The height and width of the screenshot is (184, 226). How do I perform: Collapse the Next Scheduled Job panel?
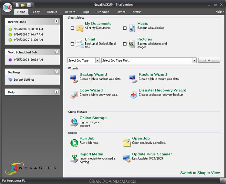pos(56,52)
